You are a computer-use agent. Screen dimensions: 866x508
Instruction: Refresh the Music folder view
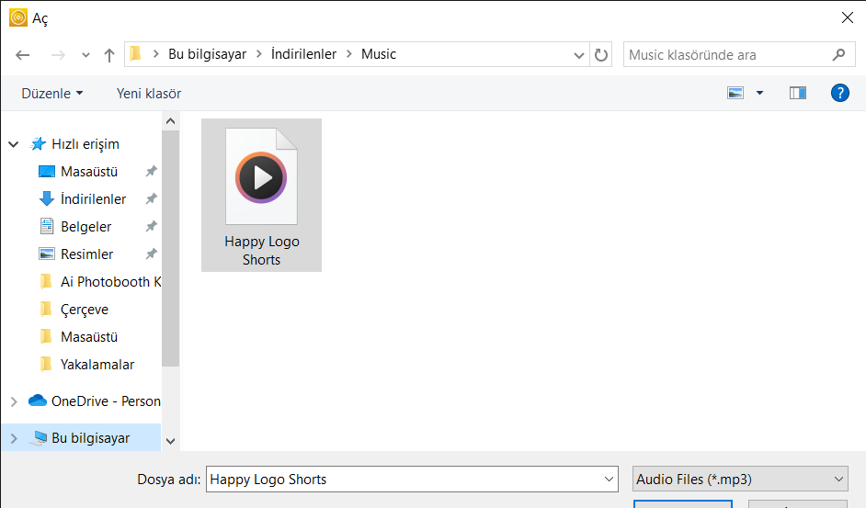click(601, 55)
